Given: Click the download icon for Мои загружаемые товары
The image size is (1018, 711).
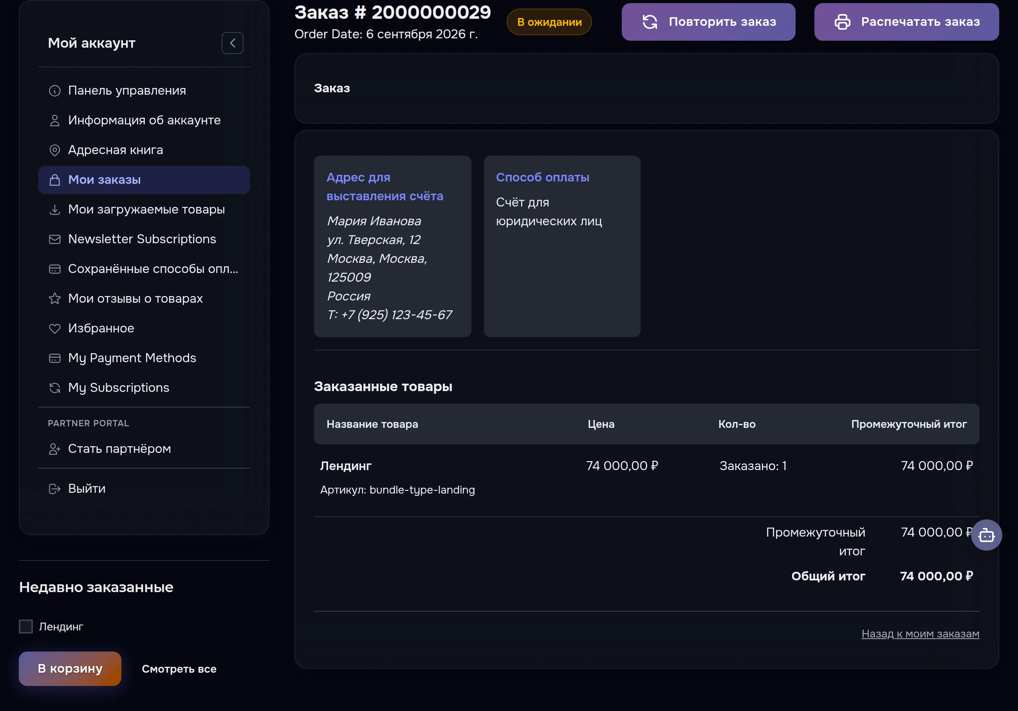Looking at the screenshot, I should pyautogui.click(x=54, y=210).
